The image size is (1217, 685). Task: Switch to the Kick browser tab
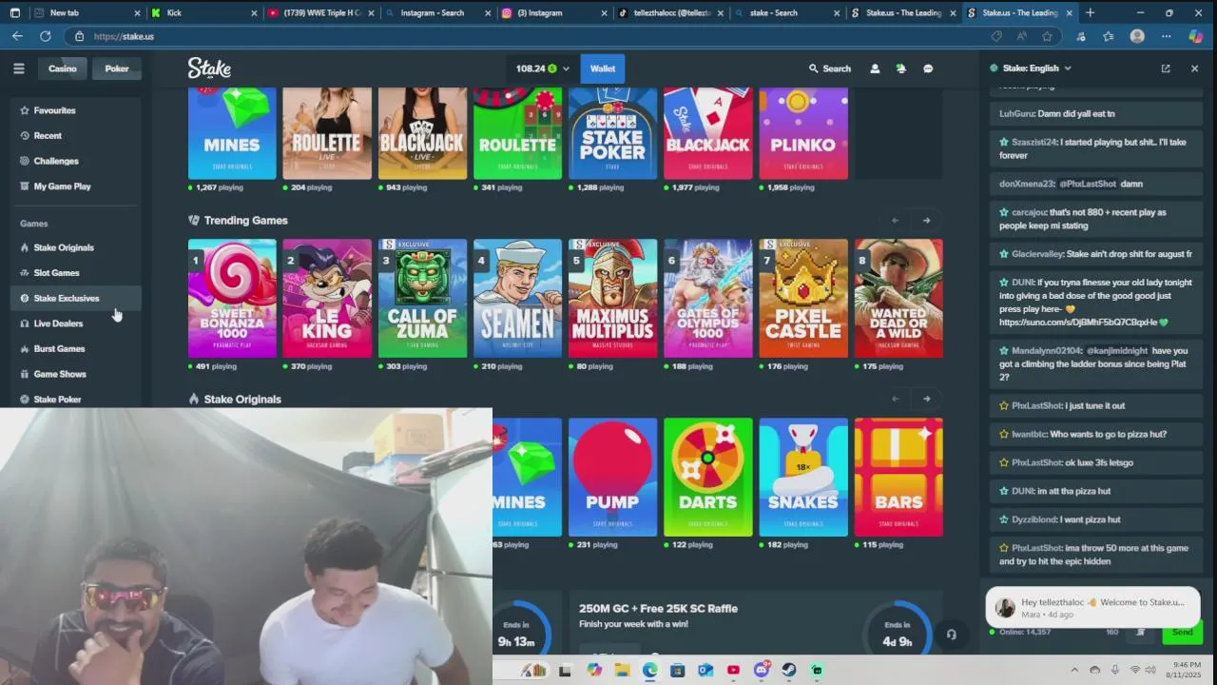[x=203, y=13]
